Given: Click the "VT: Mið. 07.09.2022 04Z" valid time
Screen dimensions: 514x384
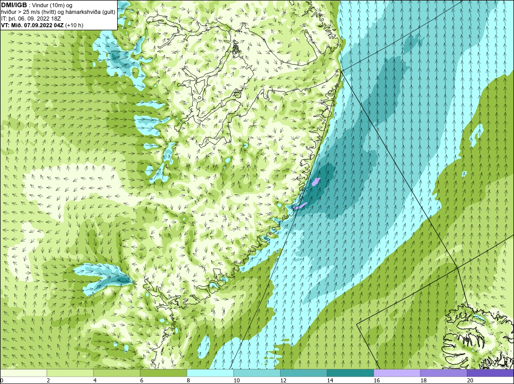Looking at the screenshot, I should 32,25.
